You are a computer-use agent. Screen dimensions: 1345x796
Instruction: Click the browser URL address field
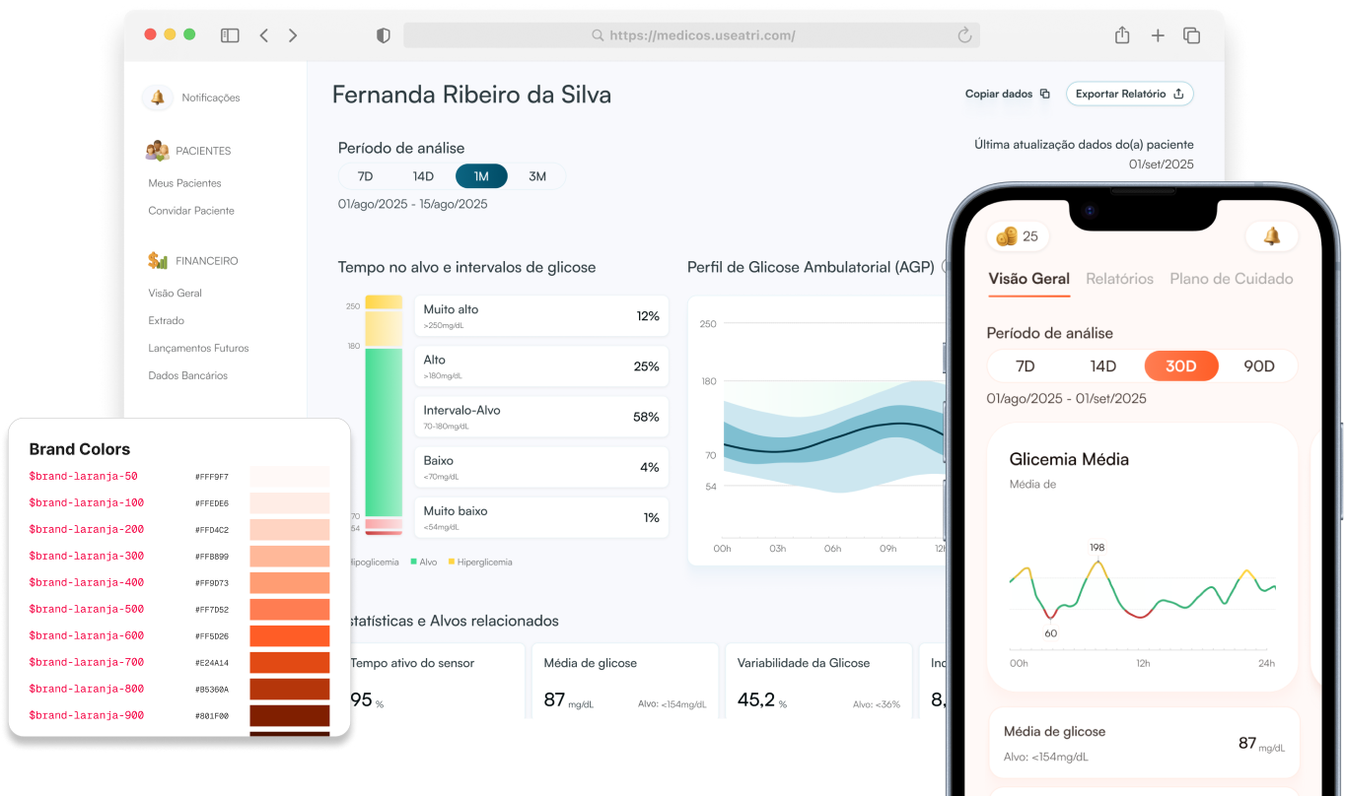690,35
